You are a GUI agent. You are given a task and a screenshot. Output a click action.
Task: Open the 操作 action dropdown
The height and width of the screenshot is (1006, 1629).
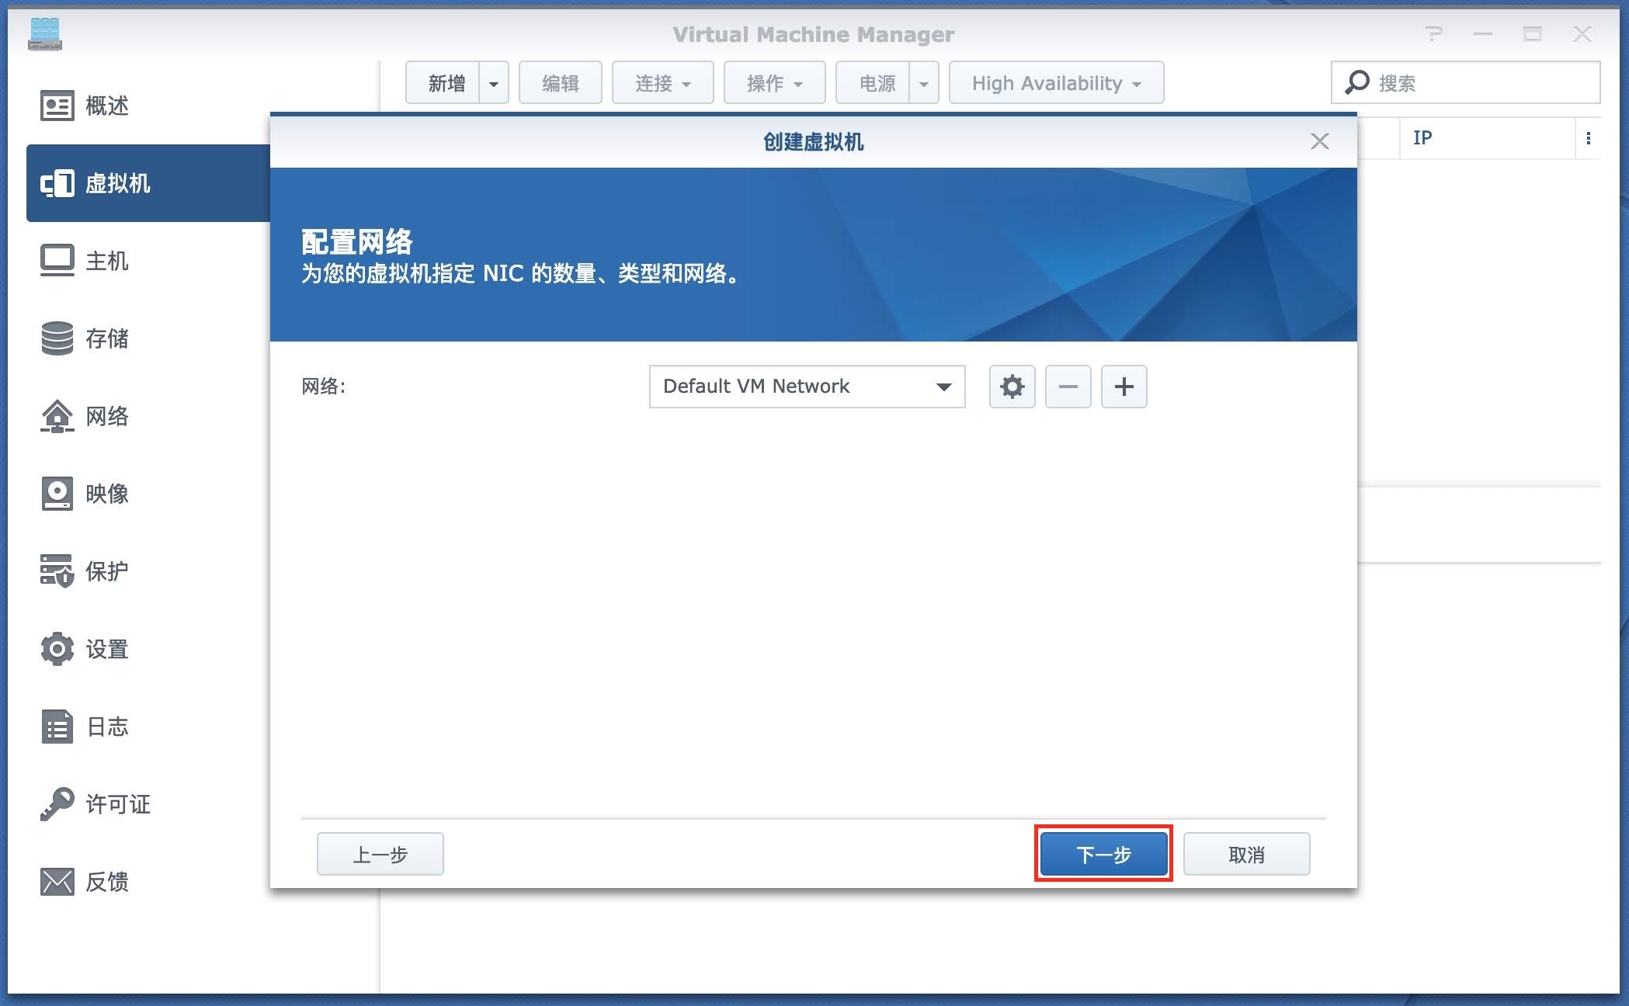coord(774,83)
